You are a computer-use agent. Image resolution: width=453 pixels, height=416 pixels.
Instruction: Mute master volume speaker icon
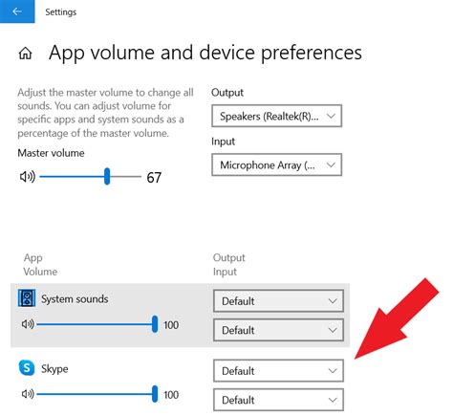pyautogui.click(x=28, y=176)
